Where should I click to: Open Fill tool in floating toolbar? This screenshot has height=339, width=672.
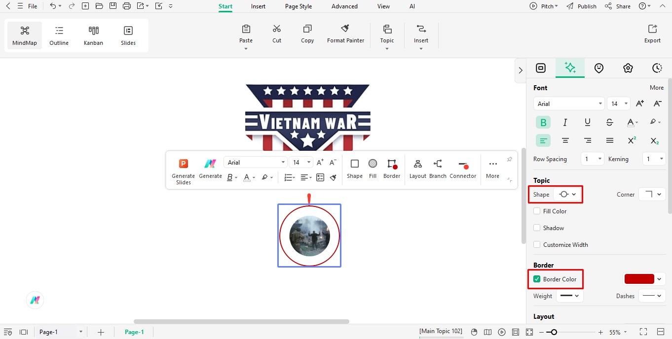373,169
